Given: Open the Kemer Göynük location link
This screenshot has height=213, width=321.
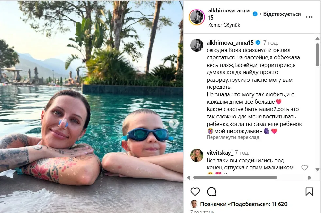Looking at the screenshot, I should pos(224,25).
